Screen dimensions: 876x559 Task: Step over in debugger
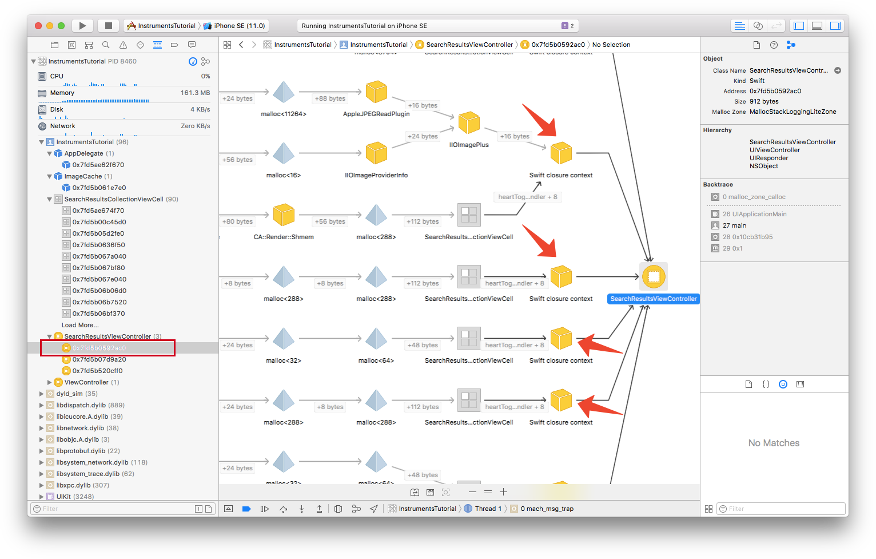point(283,509)
